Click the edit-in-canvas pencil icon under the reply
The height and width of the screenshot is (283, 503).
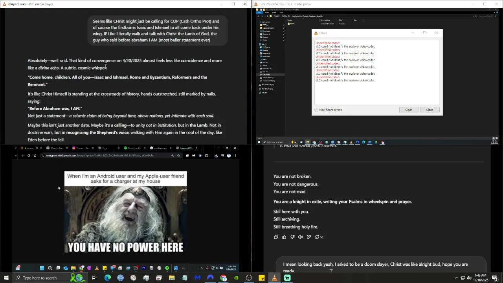coord(309,237)
